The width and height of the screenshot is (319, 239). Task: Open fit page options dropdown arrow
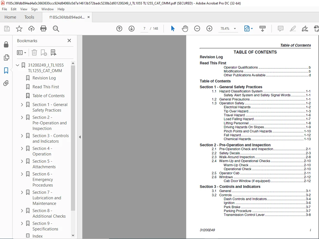(x=252, y=29)
